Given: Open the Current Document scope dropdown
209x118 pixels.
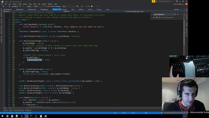Looking at the screenshot, I should [171, 17].
